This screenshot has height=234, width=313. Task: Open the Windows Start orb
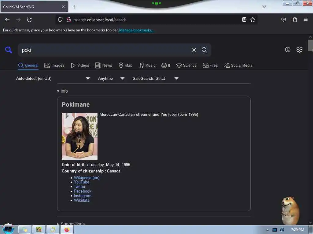point(8,229)
